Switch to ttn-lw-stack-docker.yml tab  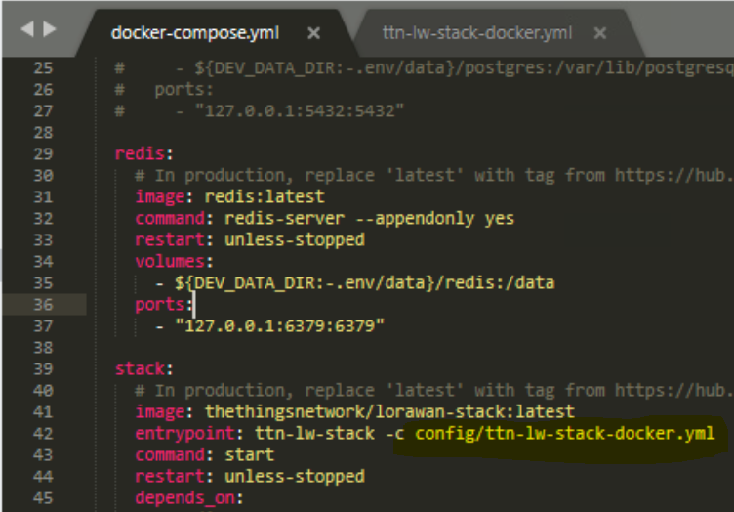pyautogui.click(x=477, y=33)
